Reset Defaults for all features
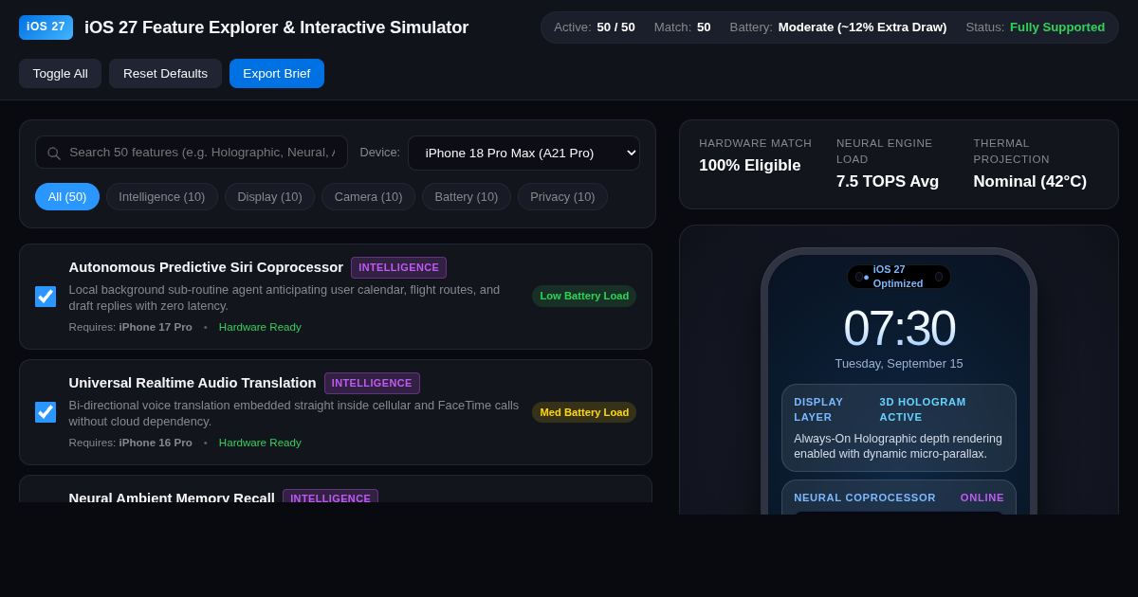The height and width of the screenshot is (597, 1138). [x=165, y=73]
